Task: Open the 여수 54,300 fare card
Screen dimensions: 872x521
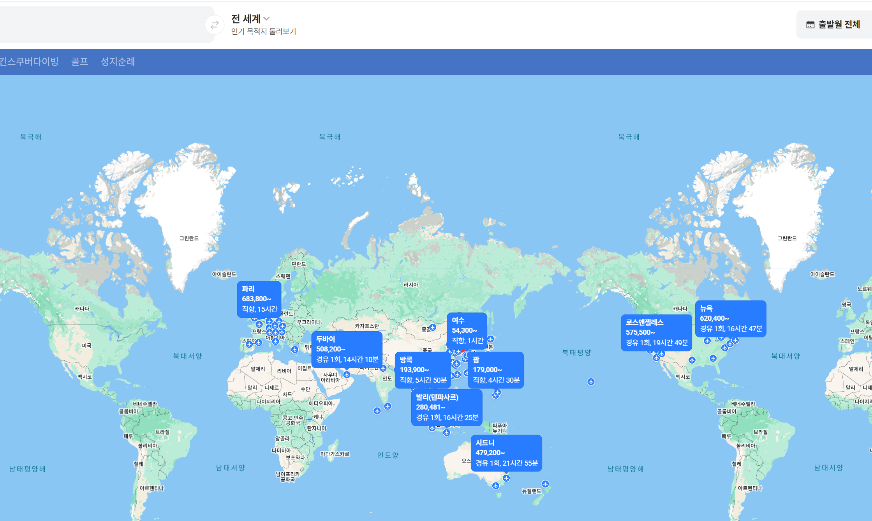Action: [x=467, y=330]
